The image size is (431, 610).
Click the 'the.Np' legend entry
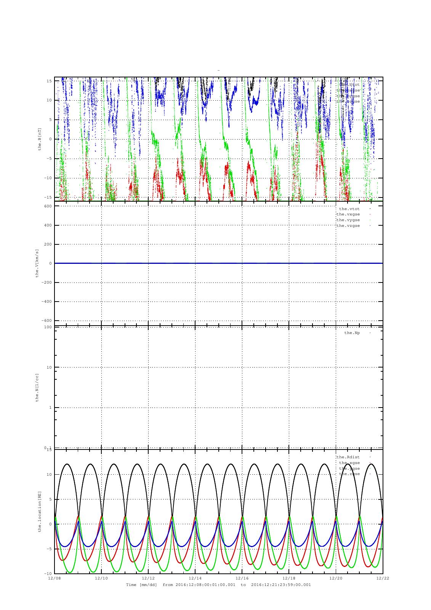[352, 333]
